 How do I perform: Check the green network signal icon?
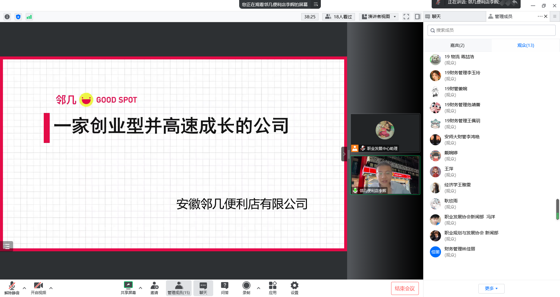pyautogui.click(x=29, y=17)
